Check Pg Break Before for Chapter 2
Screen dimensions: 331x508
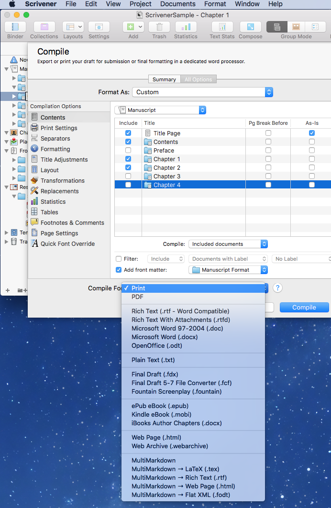point(268,167)
